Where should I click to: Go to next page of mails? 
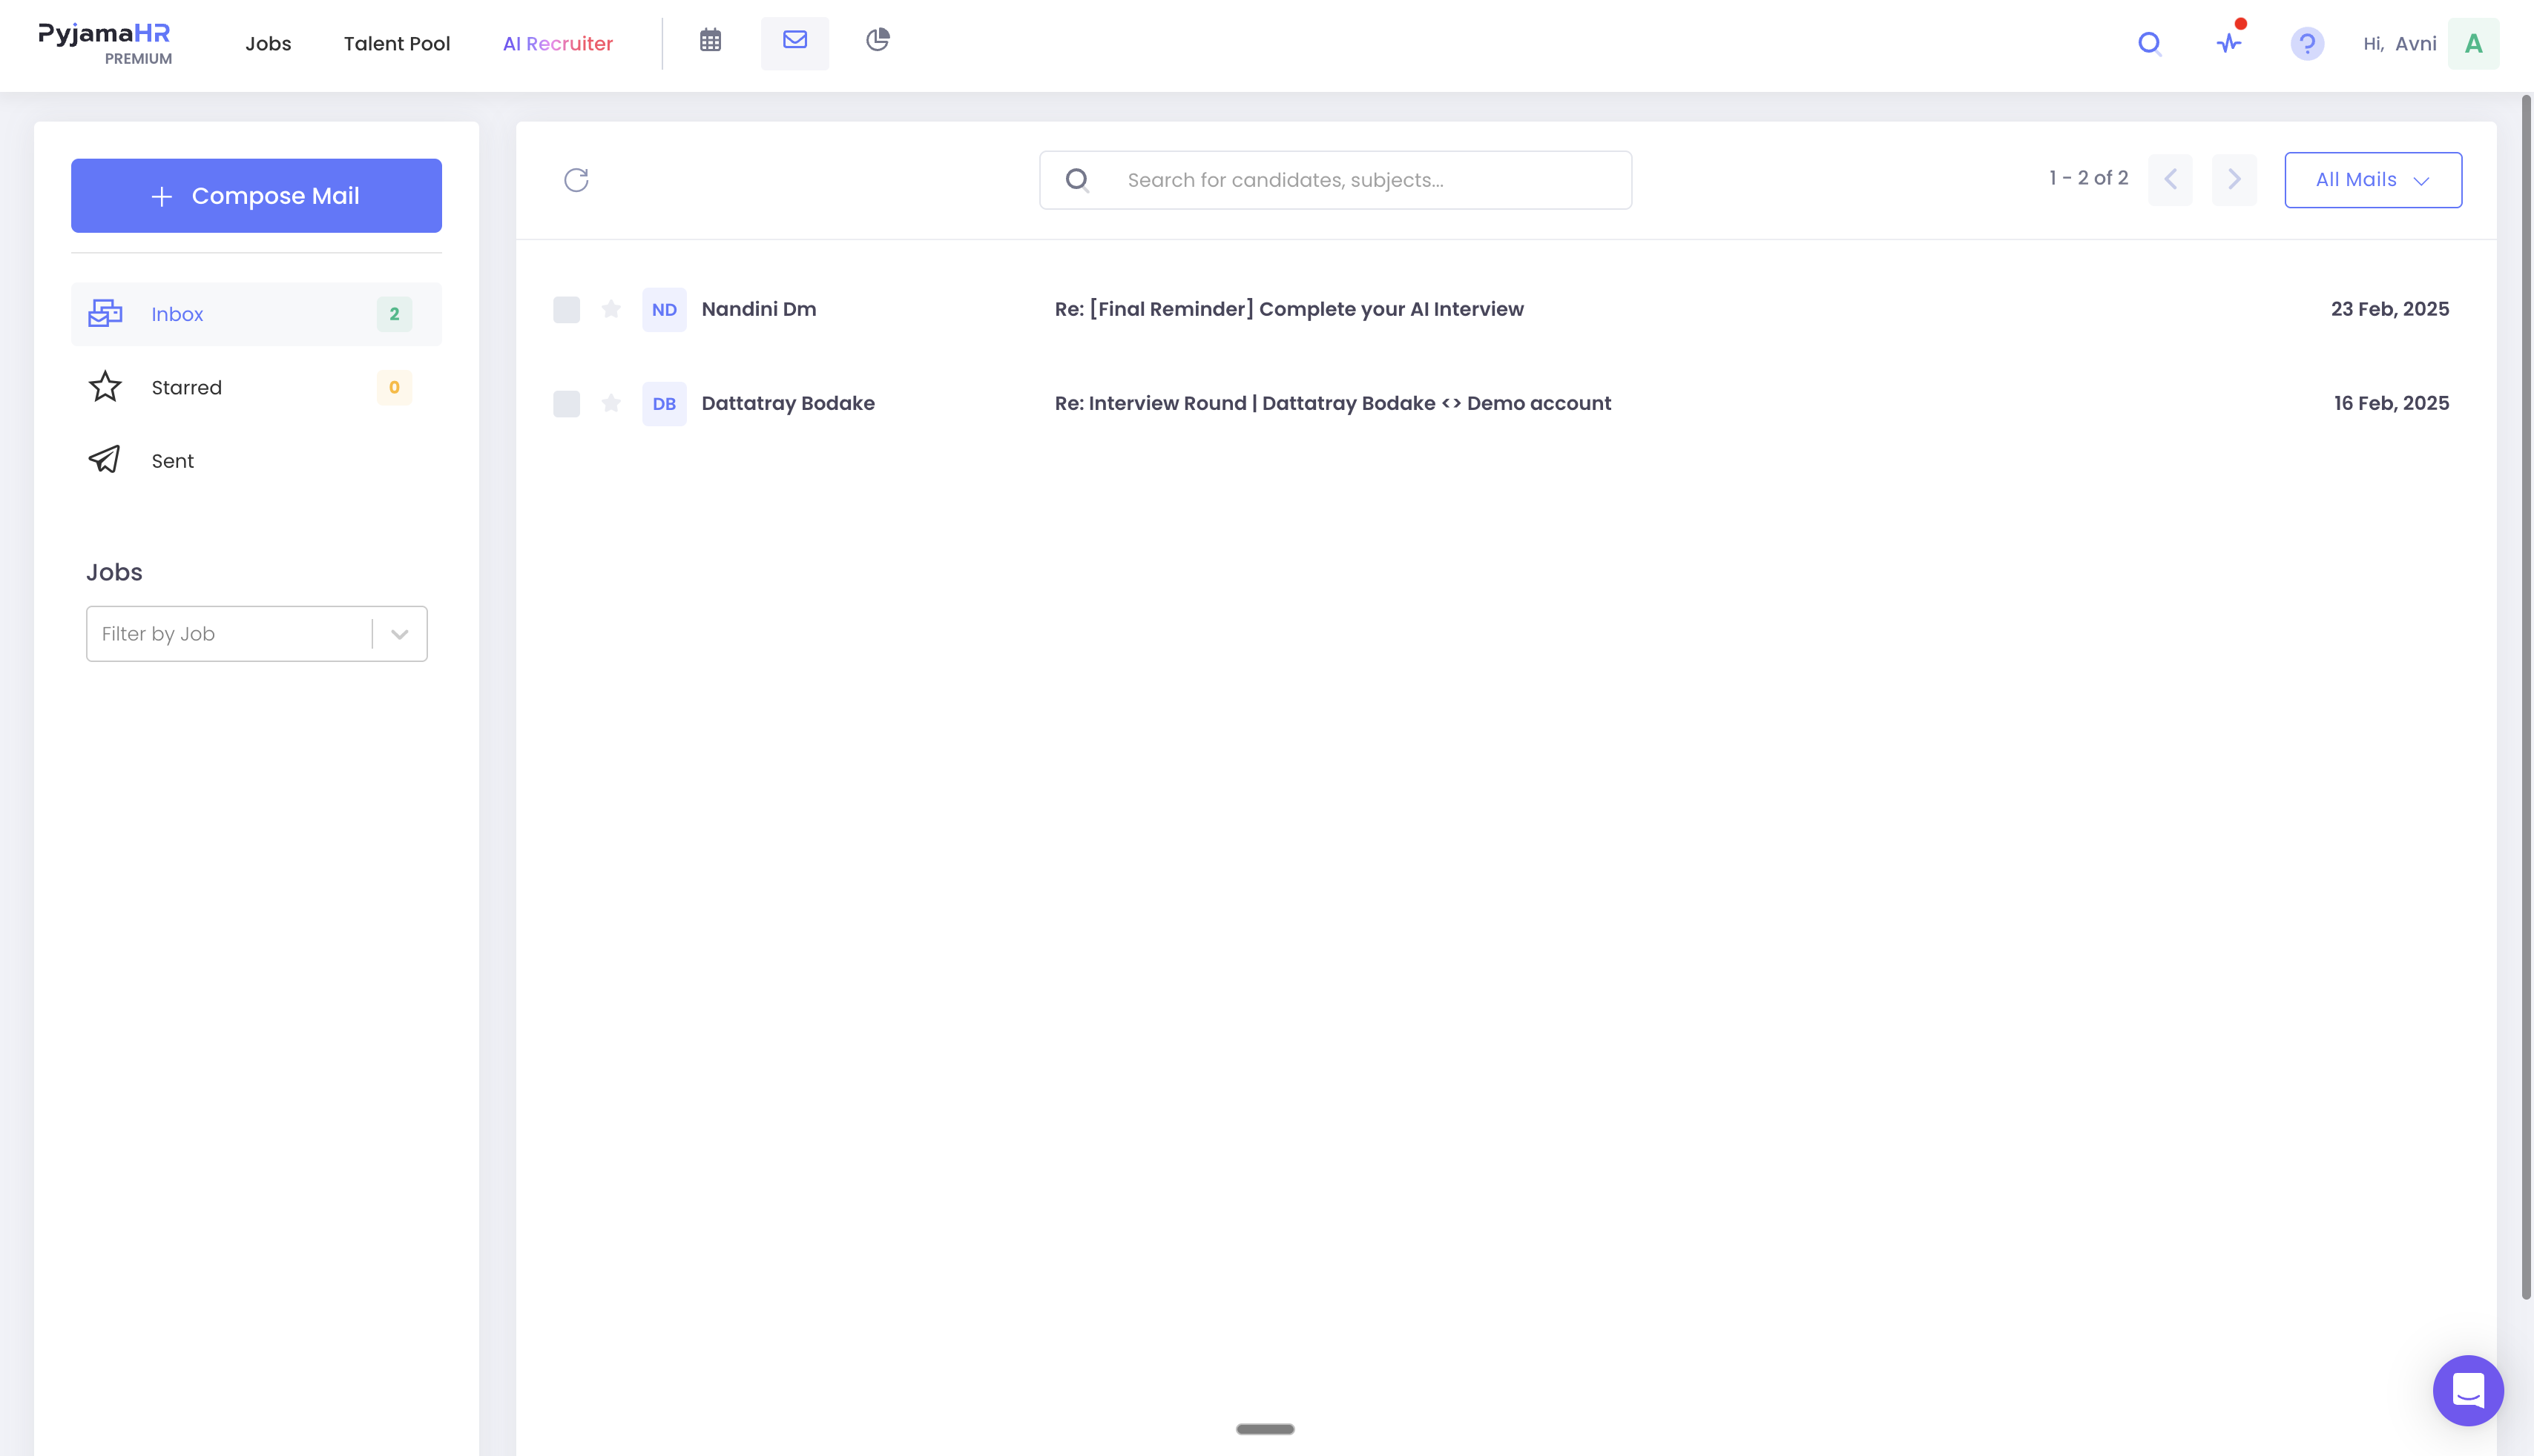2234,180
